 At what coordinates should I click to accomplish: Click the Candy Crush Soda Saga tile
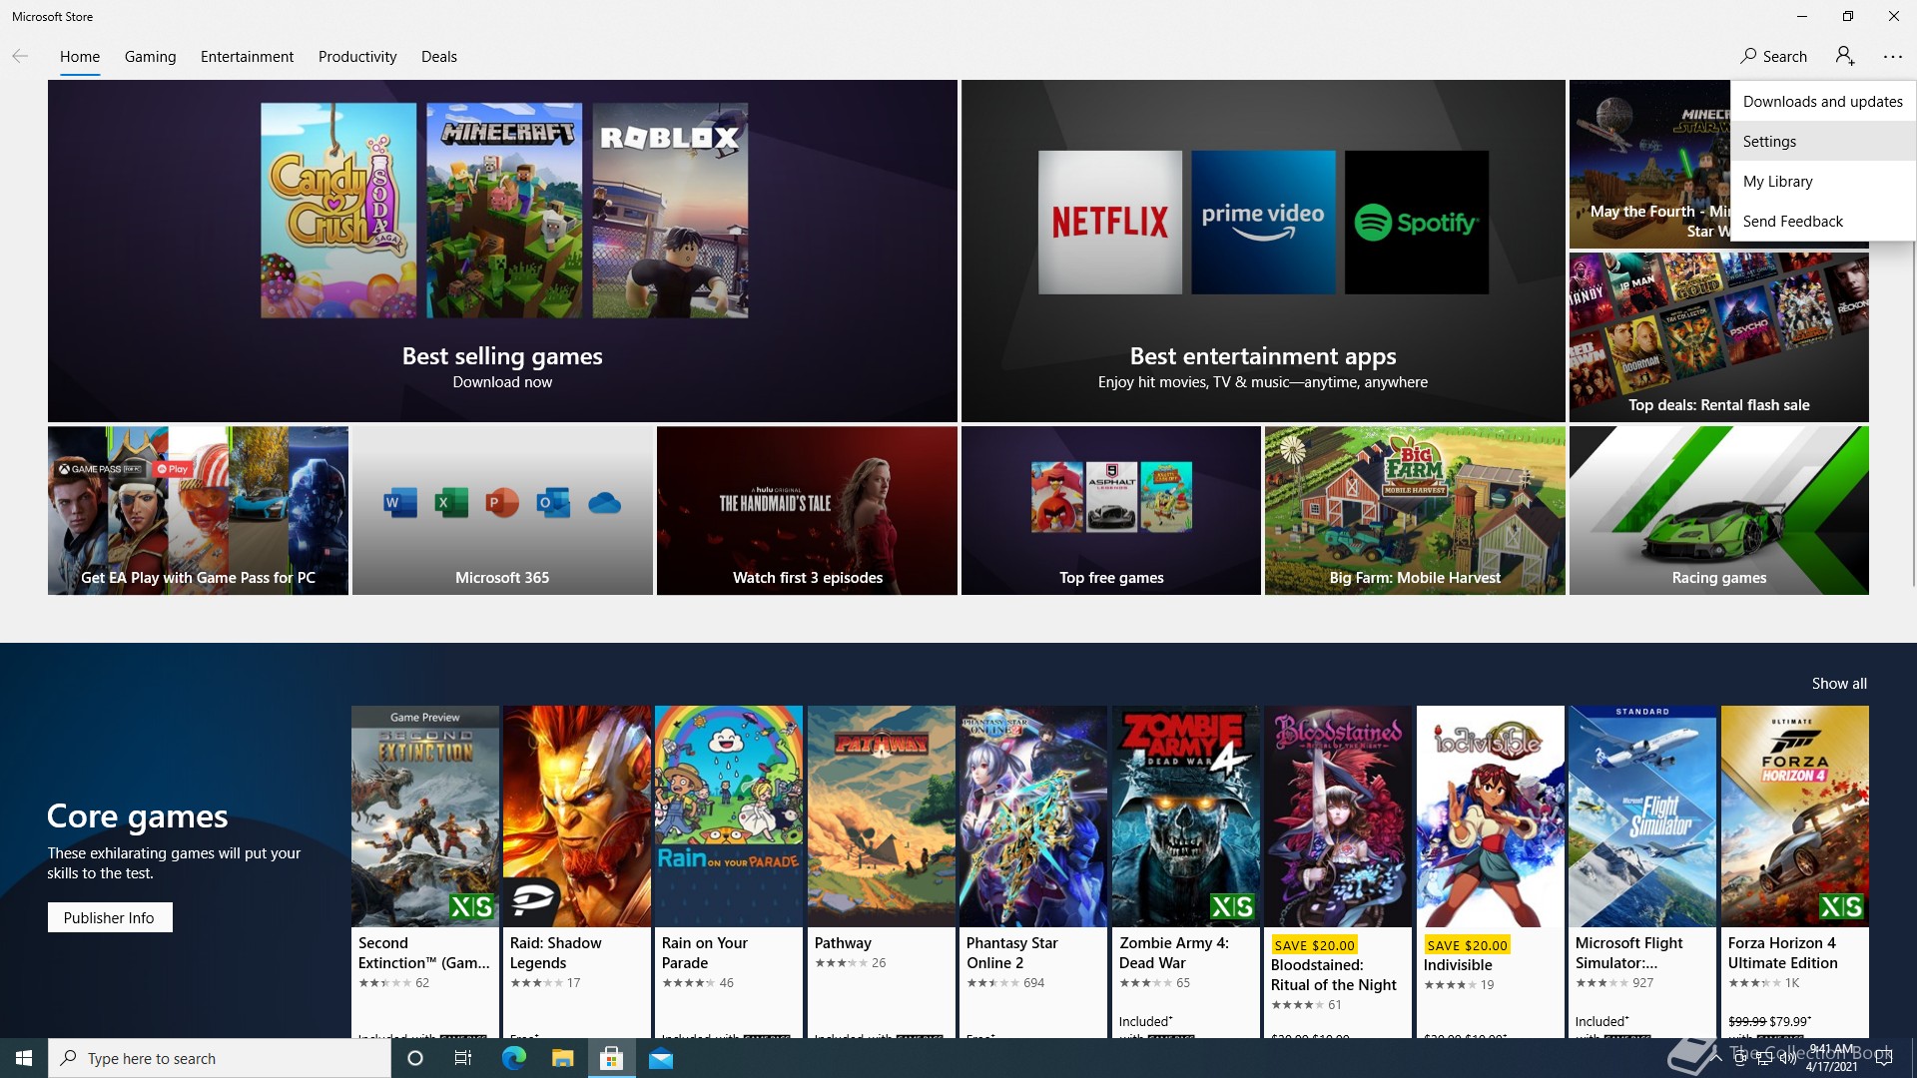338,211
